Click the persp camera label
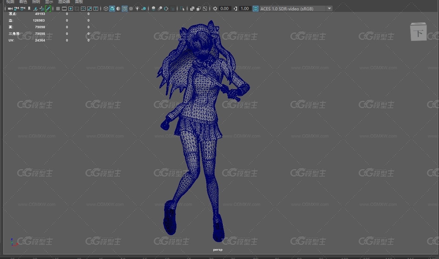The height and width of the screenshot is (259, 439). [x=218, y=250]
